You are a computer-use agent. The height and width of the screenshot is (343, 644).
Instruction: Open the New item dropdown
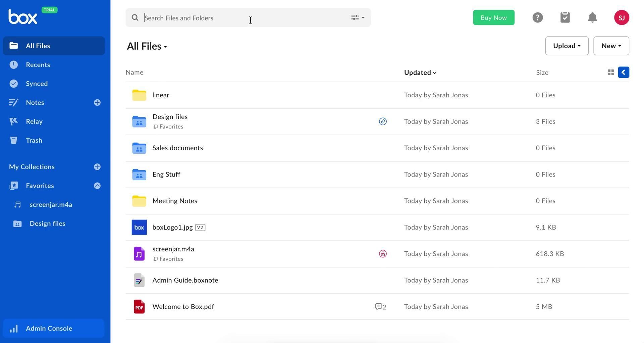pos(611,46)
